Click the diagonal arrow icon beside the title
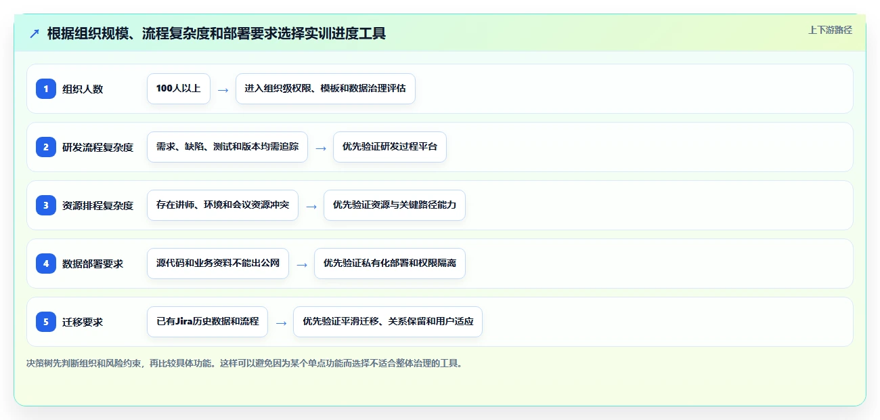 (35, 34)
